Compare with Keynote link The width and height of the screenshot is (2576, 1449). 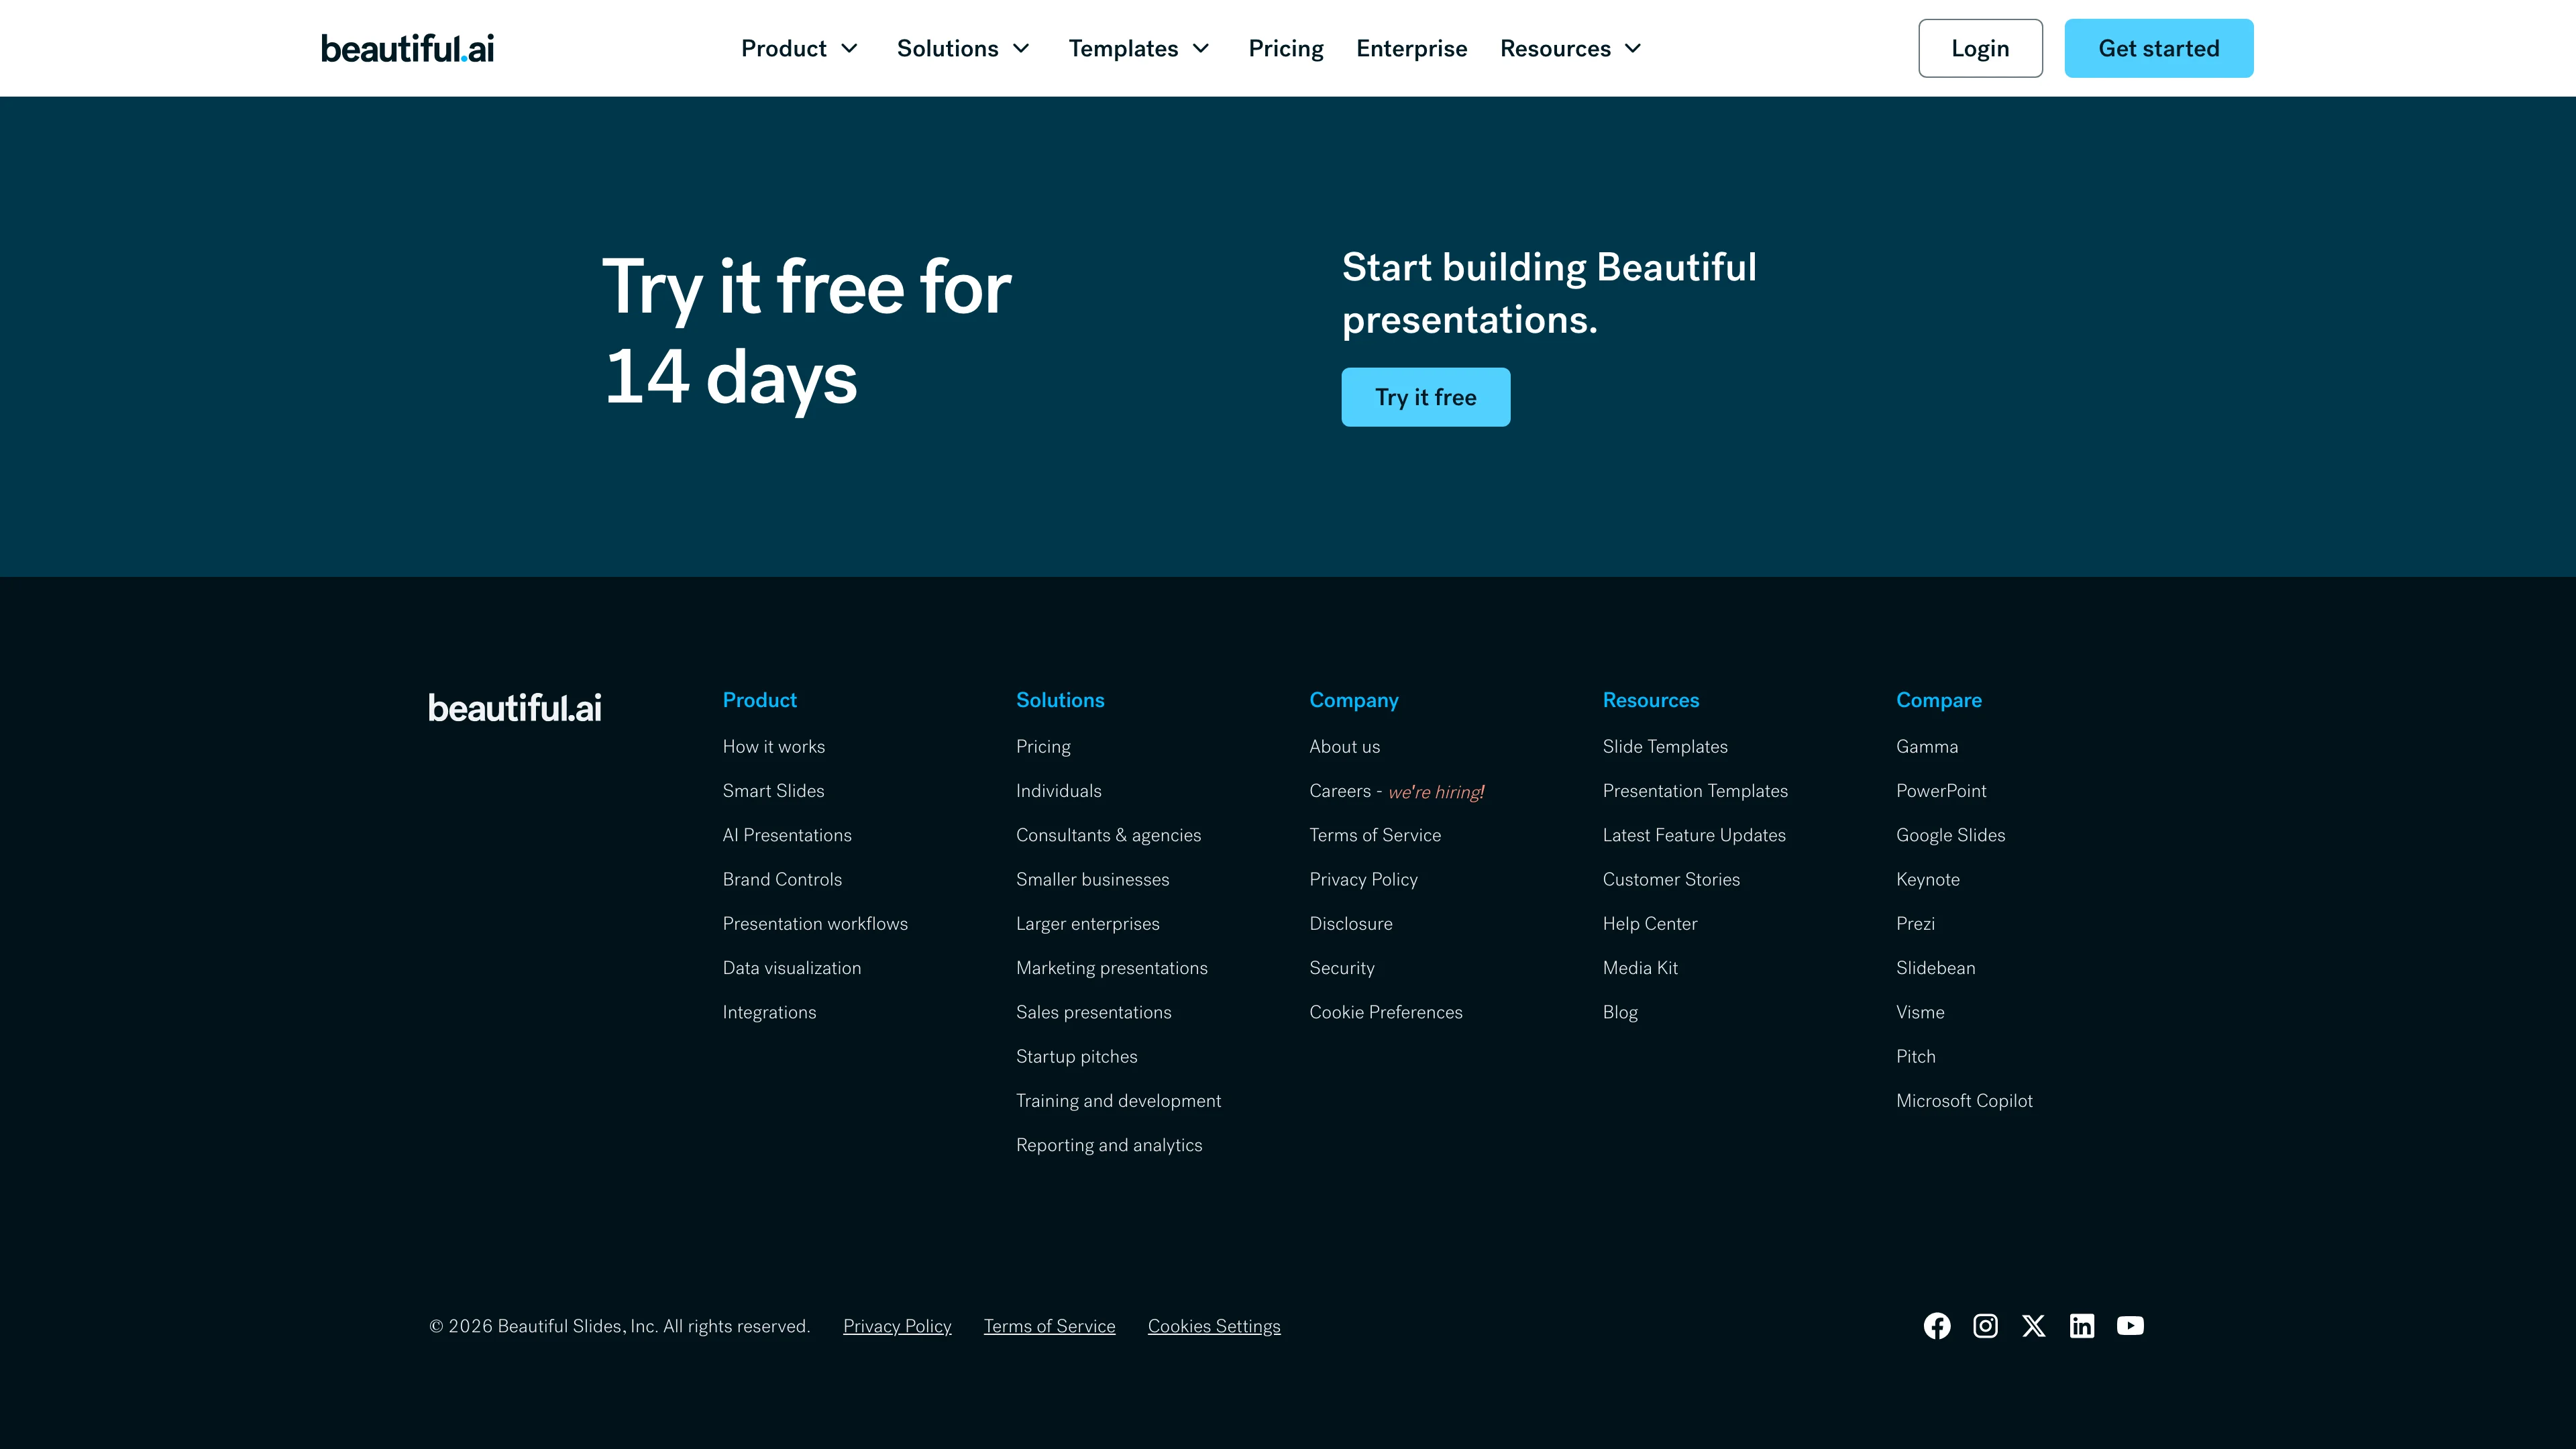point(1928,880)
